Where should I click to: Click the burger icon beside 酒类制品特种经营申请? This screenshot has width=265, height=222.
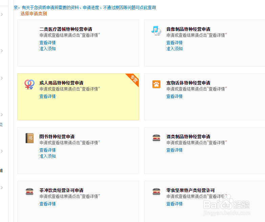[x=156, y=138]
